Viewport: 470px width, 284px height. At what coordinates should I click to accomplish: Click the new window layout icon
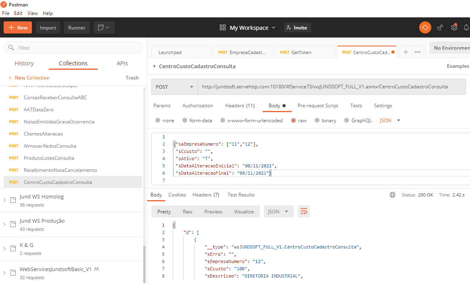click(104, 27)
